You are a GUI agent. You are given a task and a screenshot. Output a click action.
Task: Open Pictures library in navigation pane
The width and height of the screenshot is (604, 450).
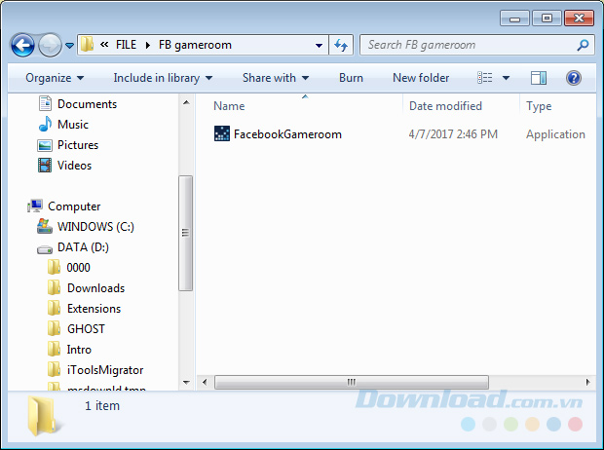coord(78,145)
